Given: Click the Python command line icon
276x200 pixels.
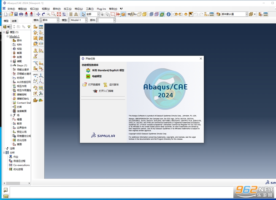Looking at the screenshot, I should click(x=6, y=197).
